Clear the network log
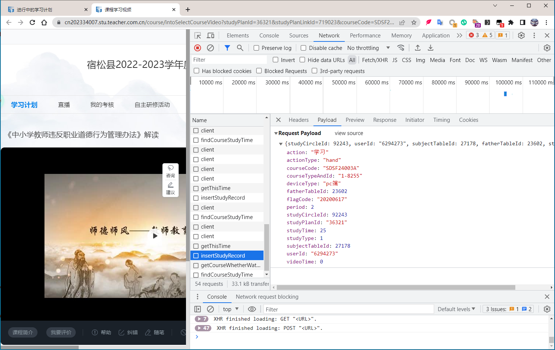Screen dimensions: 555x350 [x=210, y=48]
